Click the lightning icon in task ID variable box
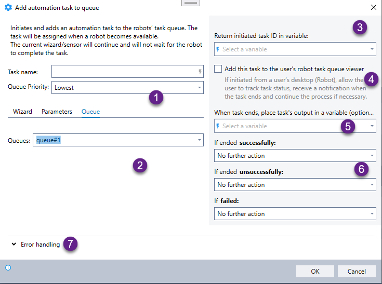The image size is (382, 284). [x=218, y=49]
